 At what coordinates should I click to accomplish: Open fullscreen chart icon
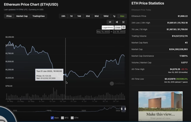pos(123,22)
